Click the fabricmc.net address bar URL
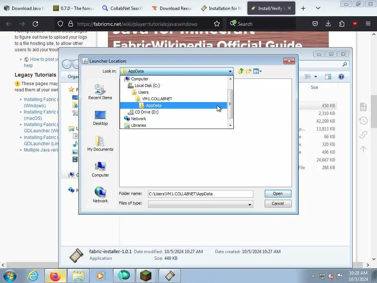The image size is (377, 283). click(137, 24)
